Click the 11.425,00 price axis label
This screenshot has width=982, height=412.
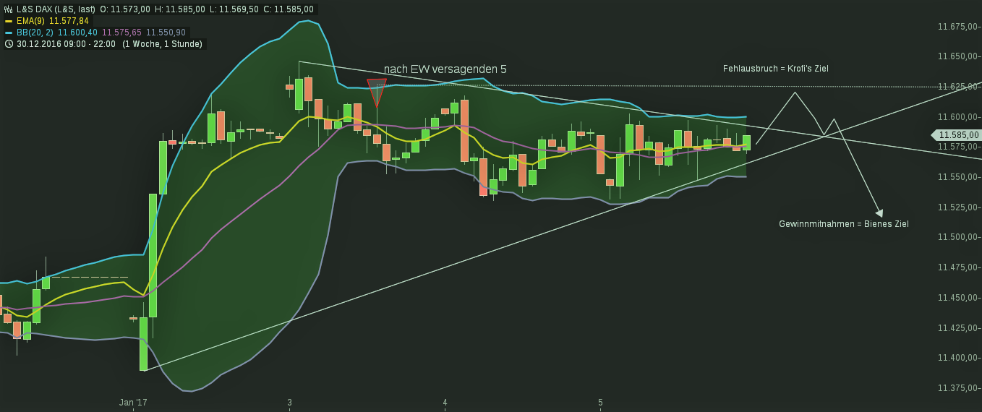957,327
